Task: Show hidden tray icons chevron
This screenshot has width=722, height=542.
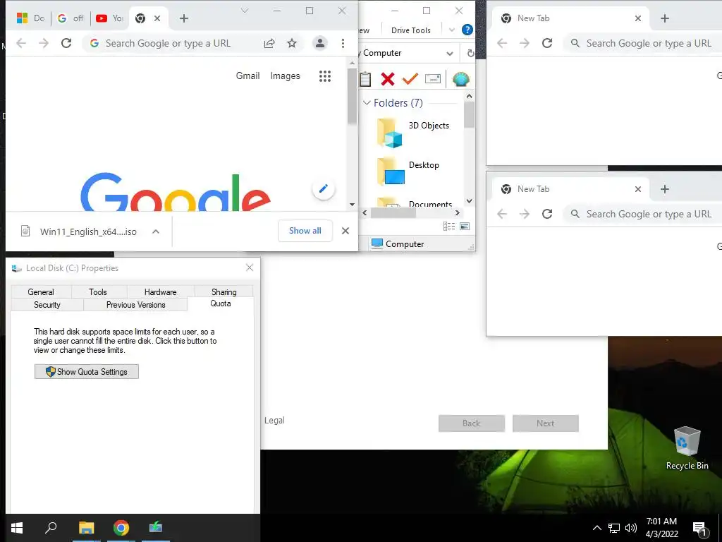Action: pos(596,528)
